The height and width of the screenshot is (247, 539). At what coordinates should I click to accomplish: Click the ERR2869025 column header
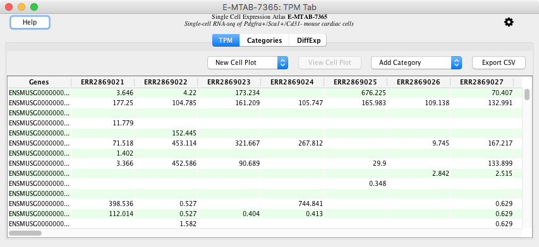point(356,82)
